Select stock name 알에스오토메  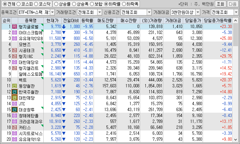coord(31,74)
